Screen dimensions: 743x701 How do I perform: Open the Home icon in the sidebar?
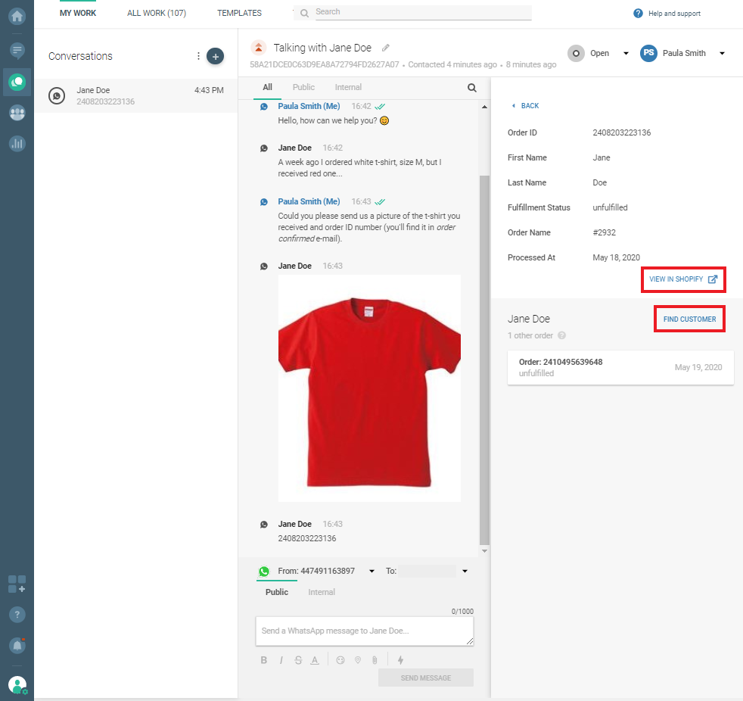tap(17, 16)
